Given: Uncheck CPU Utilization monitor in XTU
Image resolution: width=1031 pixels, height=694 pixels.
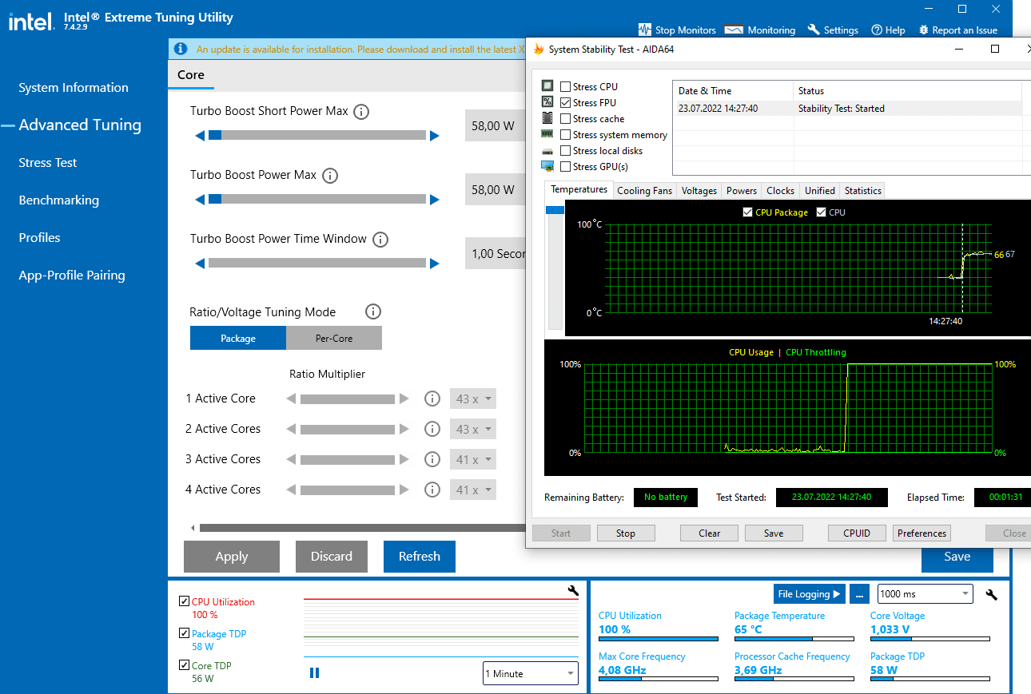Looking at the screenshot, I should click(x=185, y=601).
